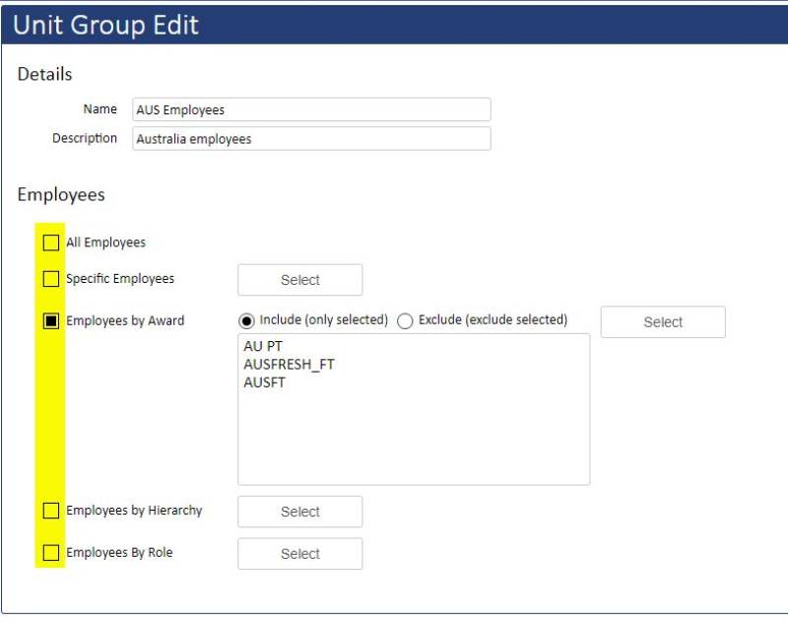This screenshot has height=623, width=788.
Task: Check the Employees by Hierarchy checkbox
Action: point(51,511)
